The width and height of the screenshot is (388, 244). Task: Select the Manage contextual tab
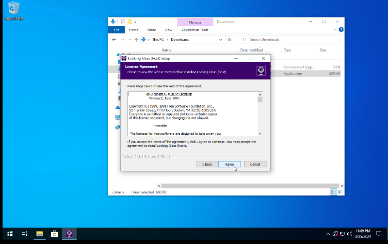coord(195,22)
